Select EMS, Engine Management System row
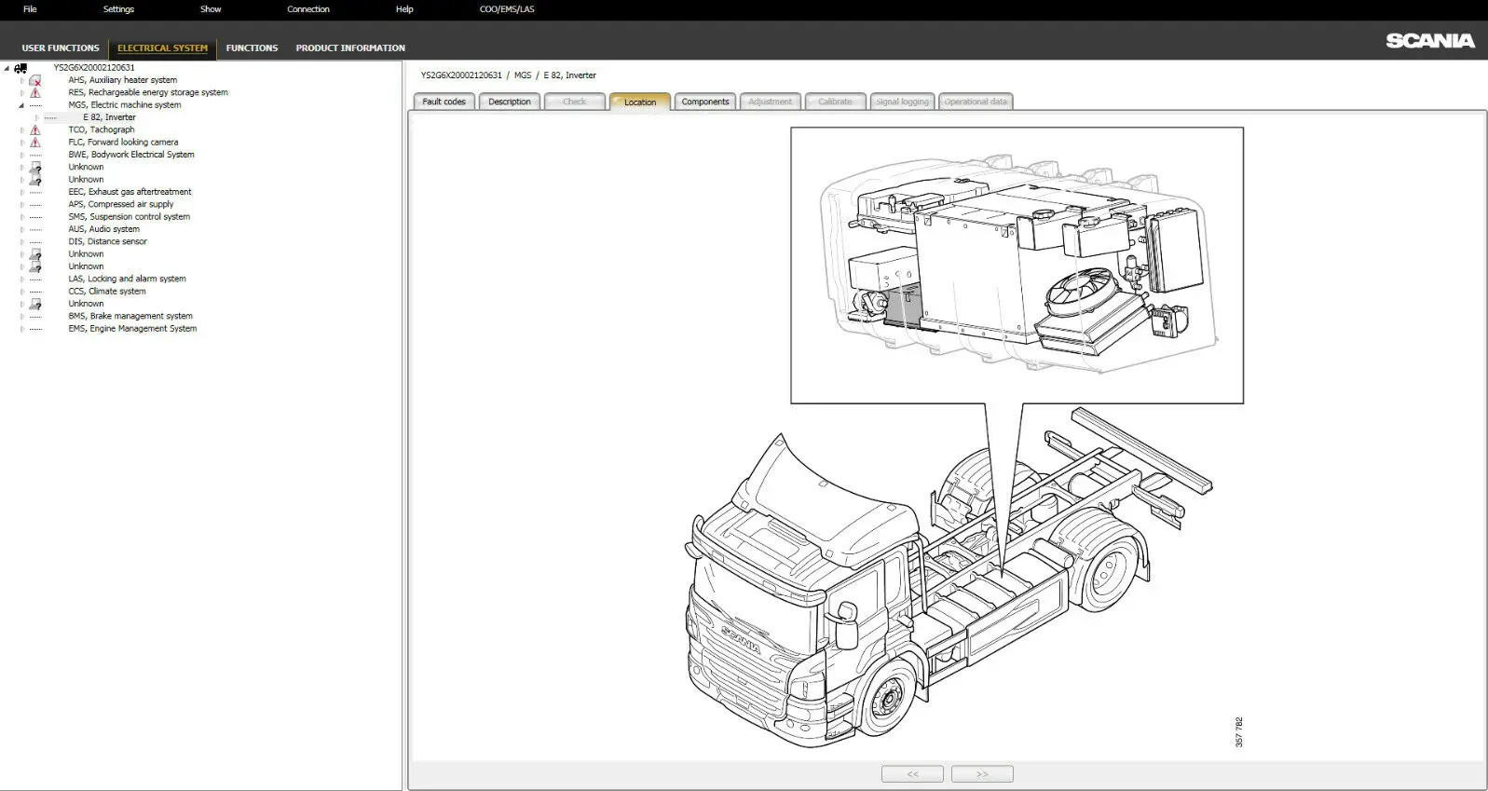Image resolution: width=1488 pixels, height=791 pixels. (132, 328)
